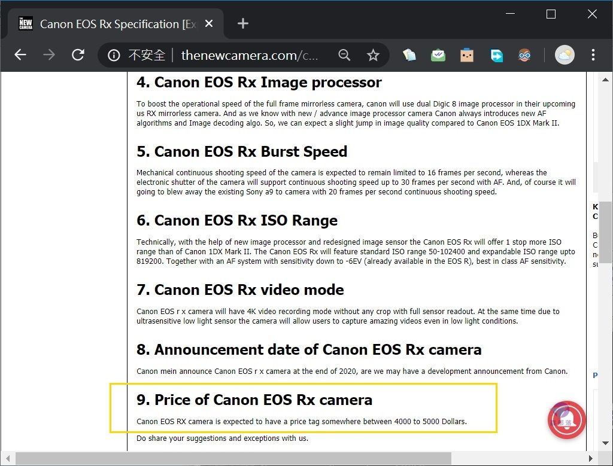Open a new tab with plus button
The width and height of the screenshot is (613, 466).
[x=243, y=23]
